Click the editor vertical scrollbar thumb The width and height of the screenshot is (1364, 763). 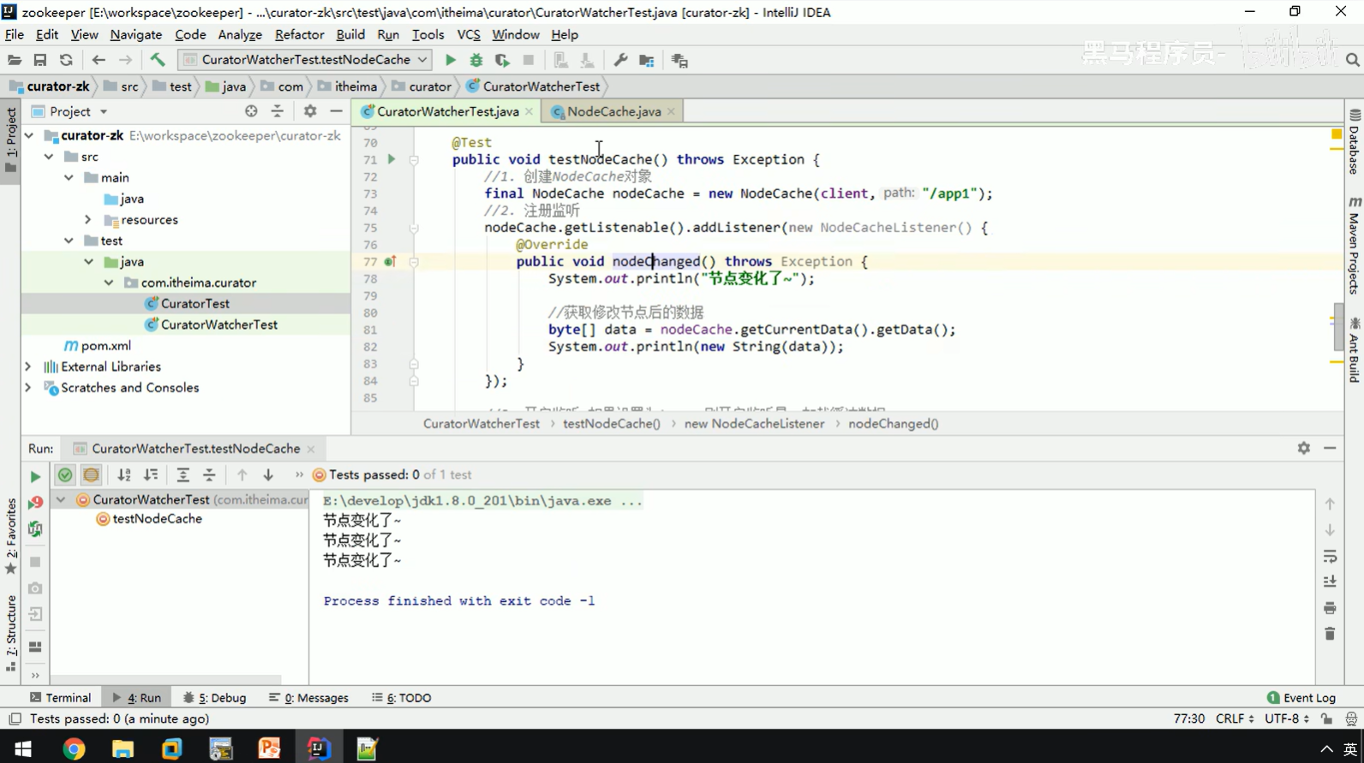click(1338, 327)
